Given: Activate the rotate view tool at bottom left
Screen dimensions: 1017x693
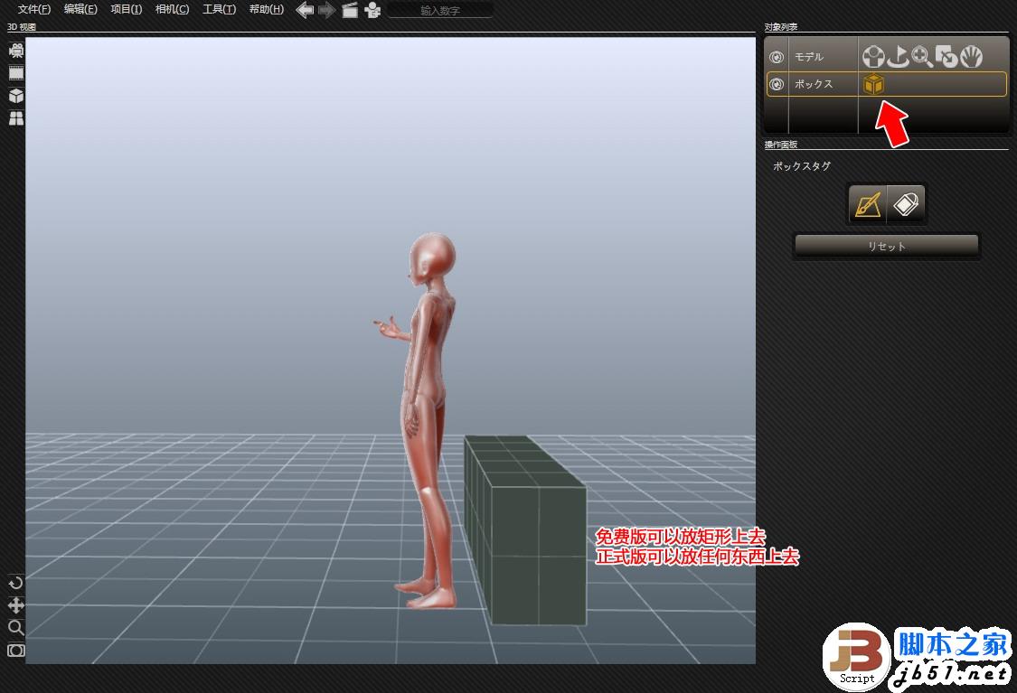Looking at the screenshot, I should coord(14,583).
